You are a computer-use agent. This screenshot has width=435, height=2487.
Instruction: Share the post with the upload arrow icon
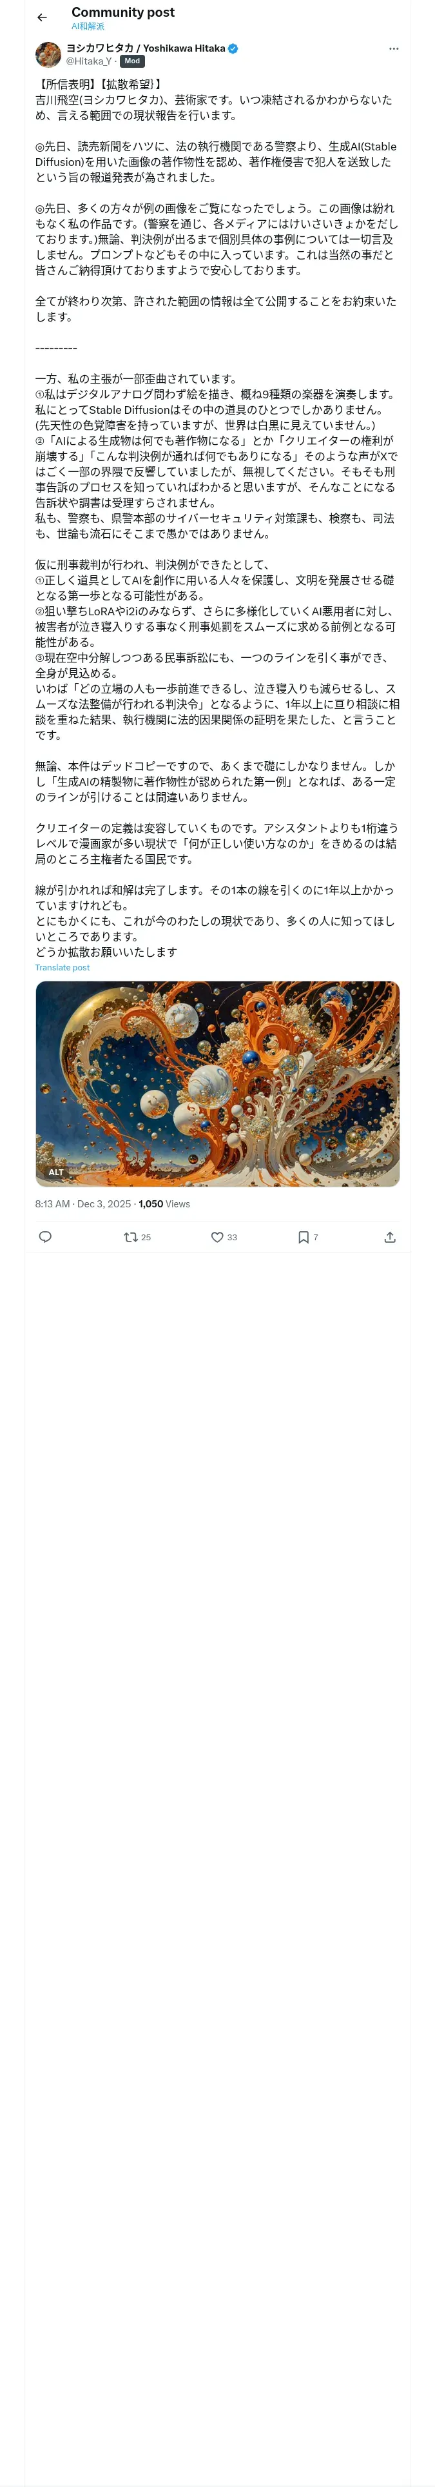[390, 1237]
